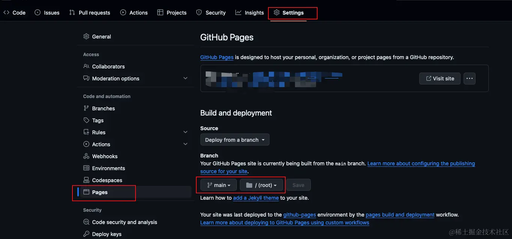Open General settings
The height and width of the screenshot is (239, 512).
click(136, 37)
